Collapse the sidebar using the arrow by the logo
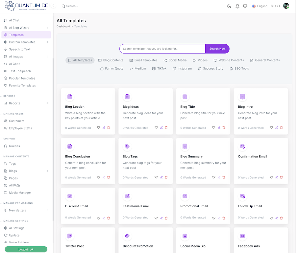The image size is (296, 253). [54, 6]
